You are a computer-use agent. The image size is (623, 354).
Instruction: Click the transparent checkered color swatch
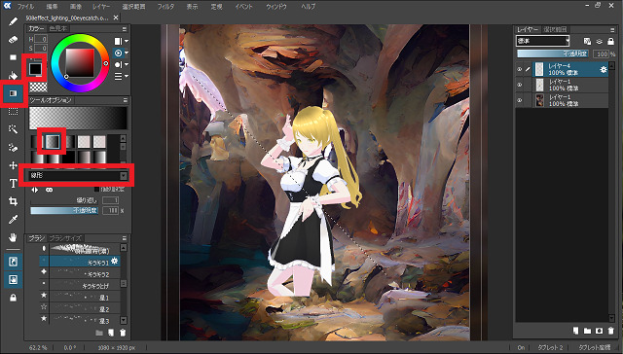[x=38, y=87]
